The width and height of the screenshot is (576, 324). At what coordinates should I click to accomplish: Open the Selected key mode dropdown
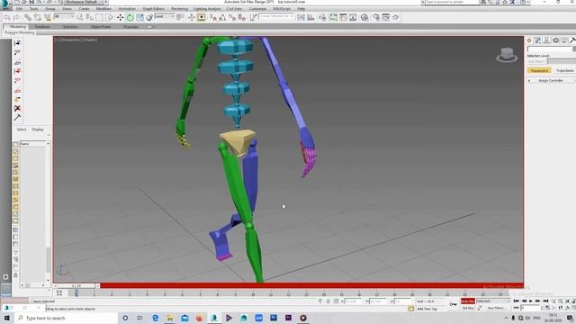click(493, 301)
